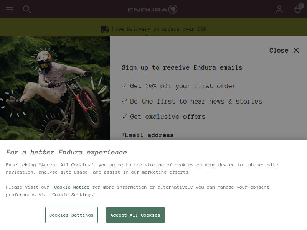
Task: Click Accept All Cookies button
Action: click(x=135, y=215)
